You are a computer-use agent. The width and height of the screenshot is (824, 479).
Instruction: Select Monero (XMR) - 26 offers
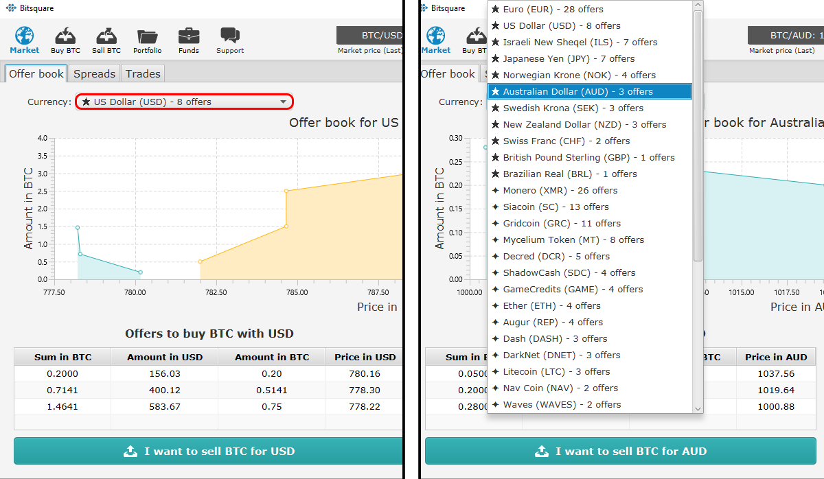click(x=590, y=191)
